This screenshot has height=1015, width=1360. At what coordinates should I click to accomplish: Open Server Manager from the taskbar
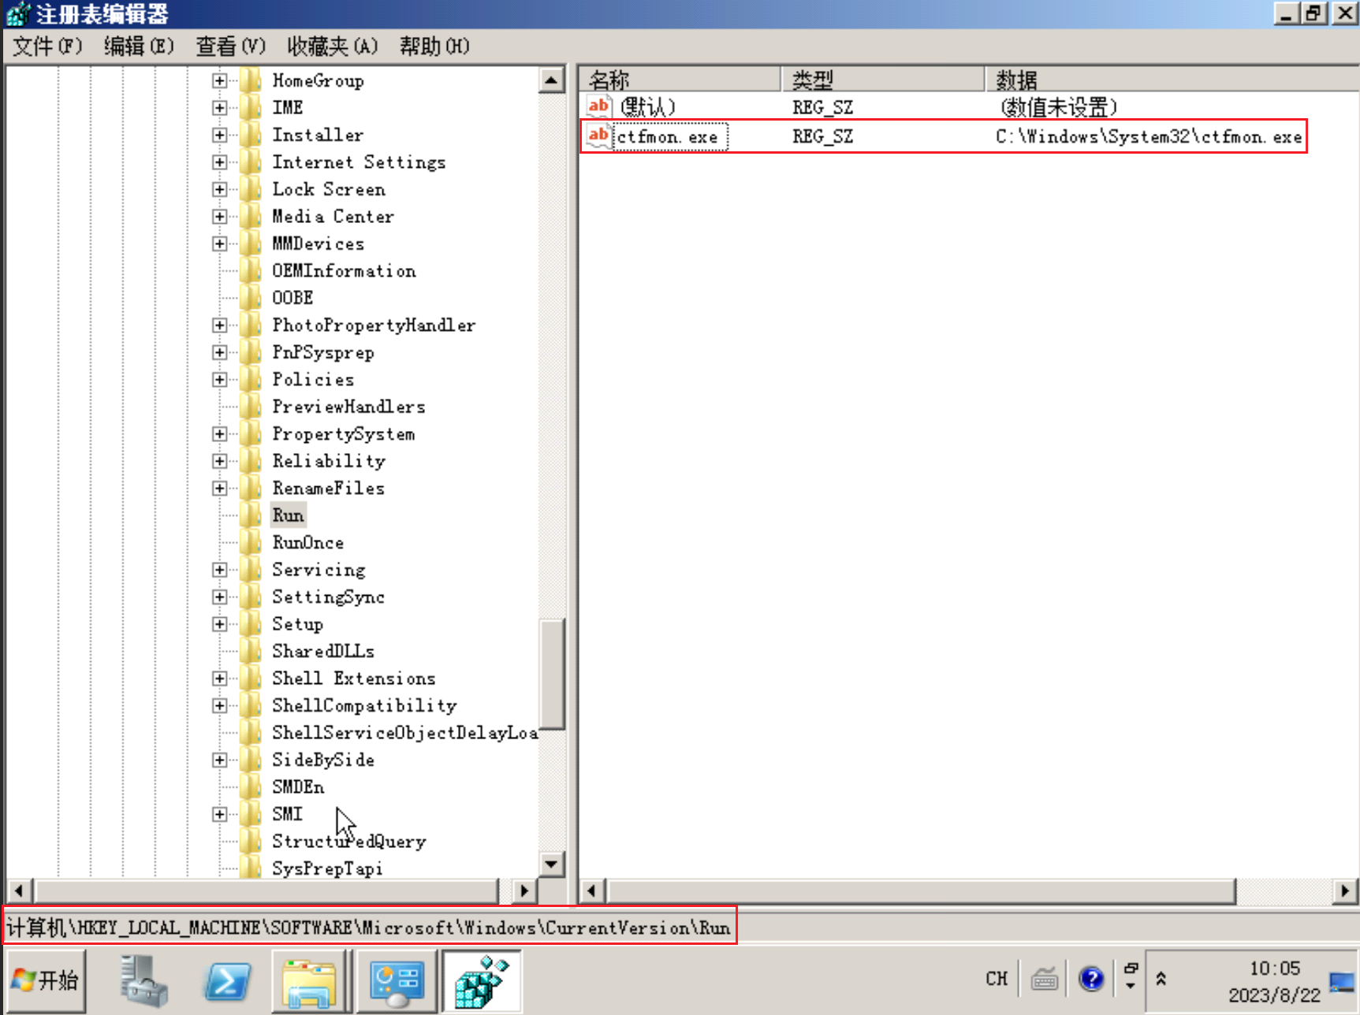(143, 980)
